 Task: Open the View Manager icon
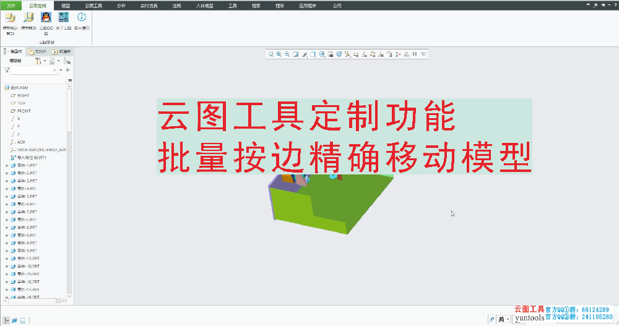tap(330, 54)
